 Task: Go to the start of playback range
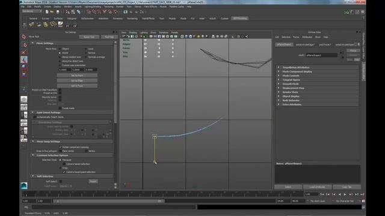[322, 194]
